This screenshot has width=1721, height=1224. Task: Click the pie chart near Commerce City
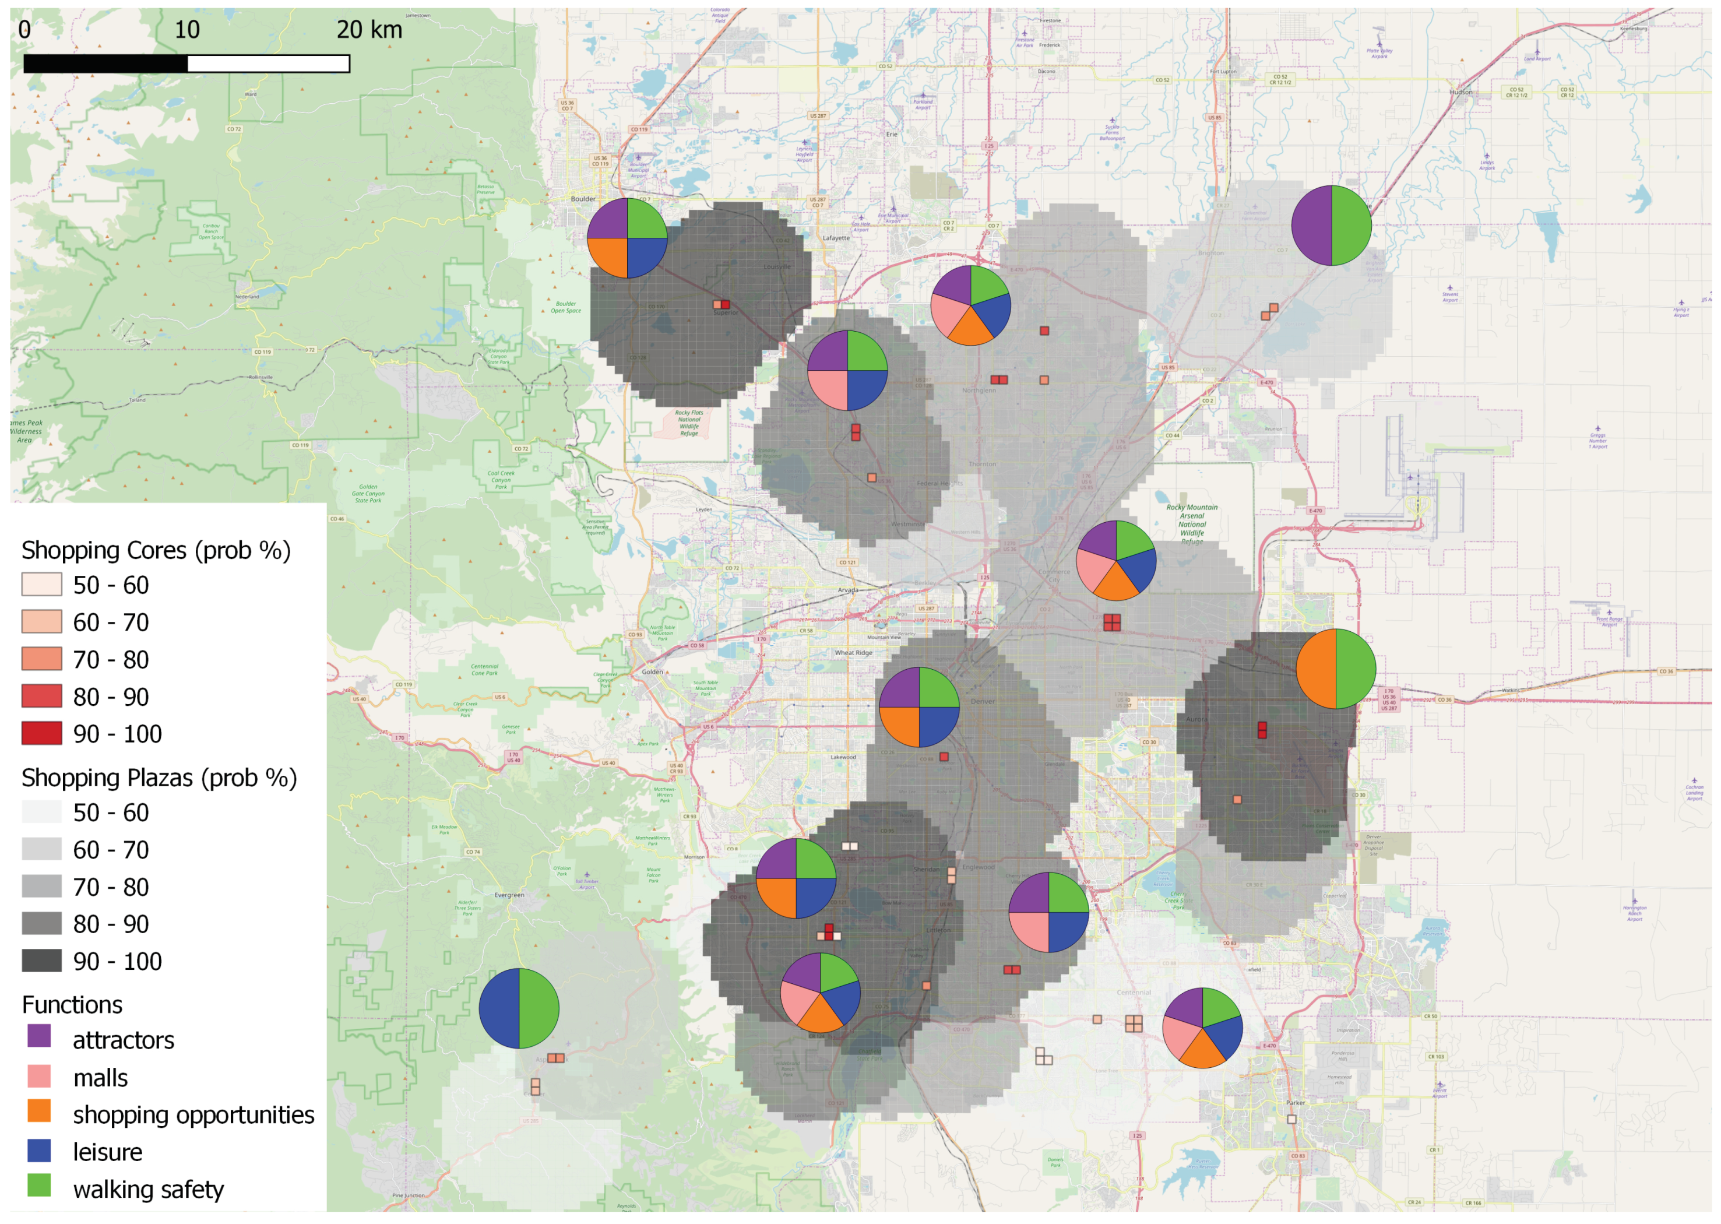click(1116, 561)
